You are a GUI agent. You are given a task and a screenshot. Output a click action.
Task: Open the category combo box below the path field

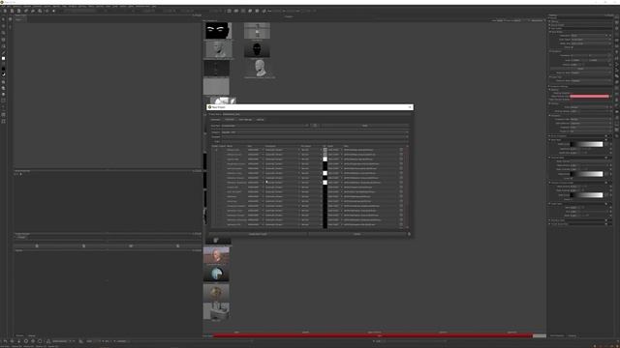(314, 132)
